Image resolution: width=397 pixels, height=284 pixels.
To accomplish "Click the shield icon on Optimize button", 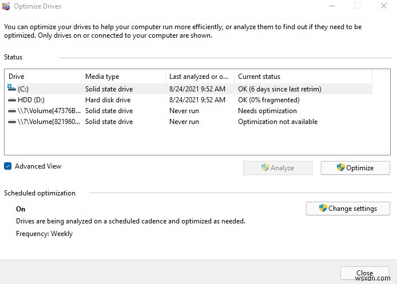I will [341, 167].
